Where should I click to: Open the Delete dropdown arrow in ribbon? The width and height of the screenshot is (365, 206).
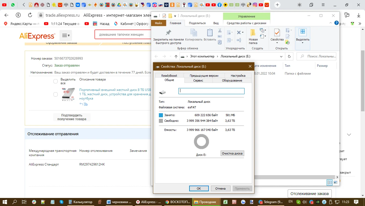(x=243, y=32)
